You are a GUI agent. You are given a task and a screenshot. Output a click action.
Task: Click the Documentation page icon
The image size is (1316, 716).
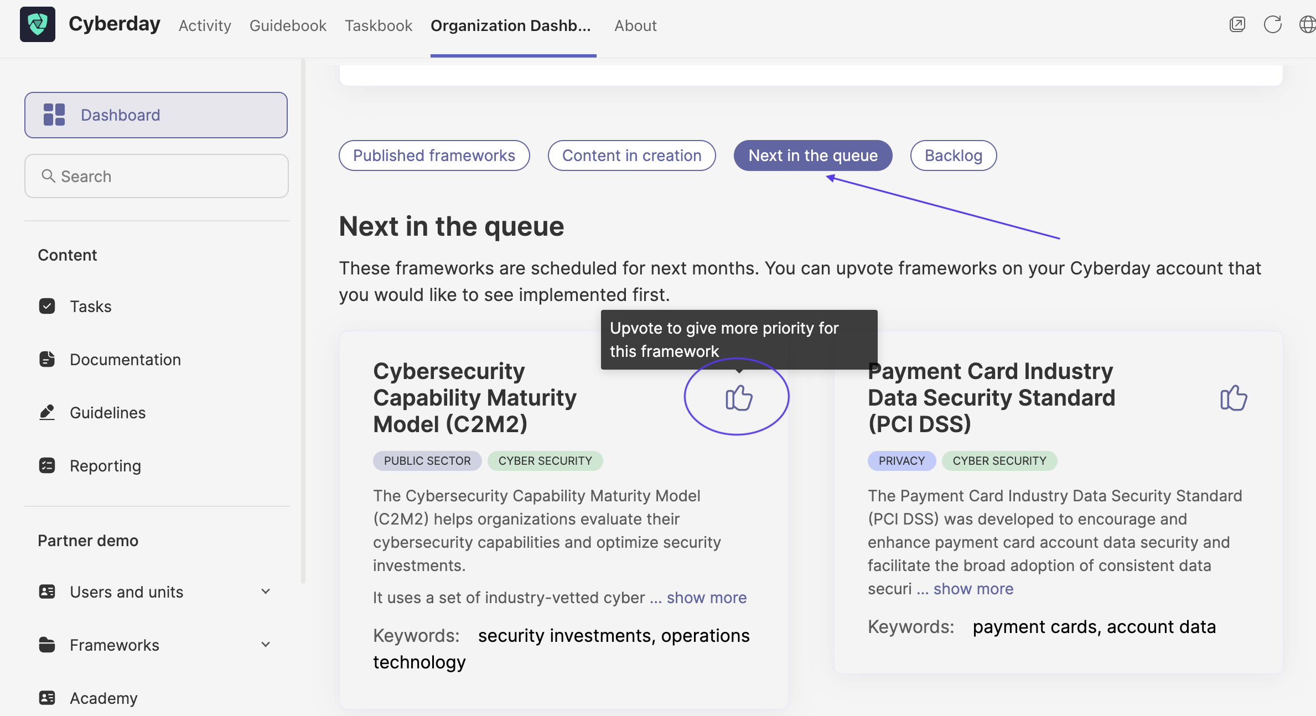click(47, 359)
